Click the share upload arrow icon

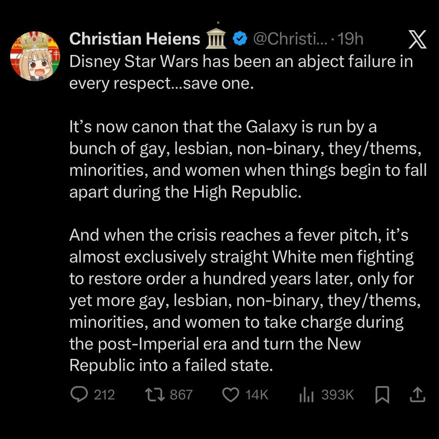417,395
